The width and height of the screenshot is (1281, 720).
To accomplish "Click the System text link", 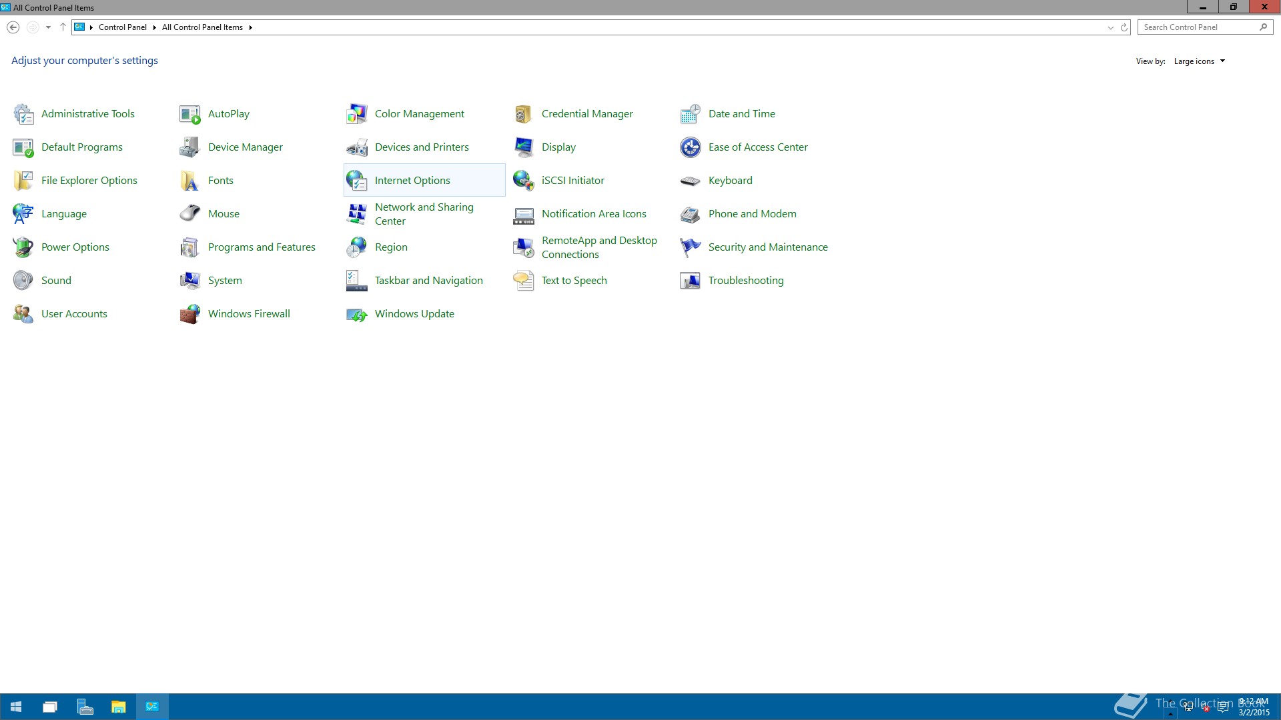I will pos(225,281).
